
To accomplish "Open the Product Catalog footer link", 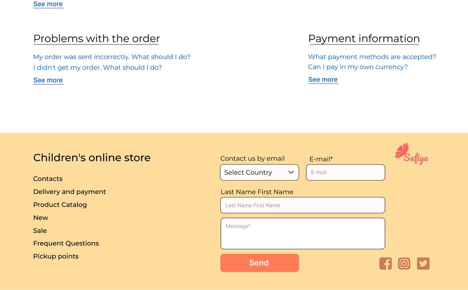I will coord(60,204).
